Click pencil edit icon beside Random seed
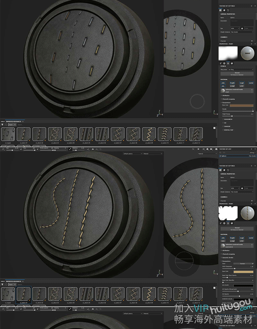 click(253, 264)
